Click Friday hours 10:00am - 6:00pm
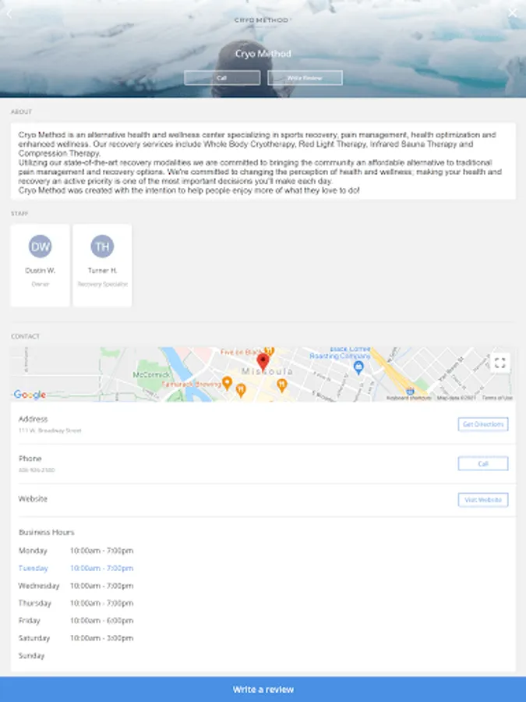 pyautogui.click(x=101, y=621)
